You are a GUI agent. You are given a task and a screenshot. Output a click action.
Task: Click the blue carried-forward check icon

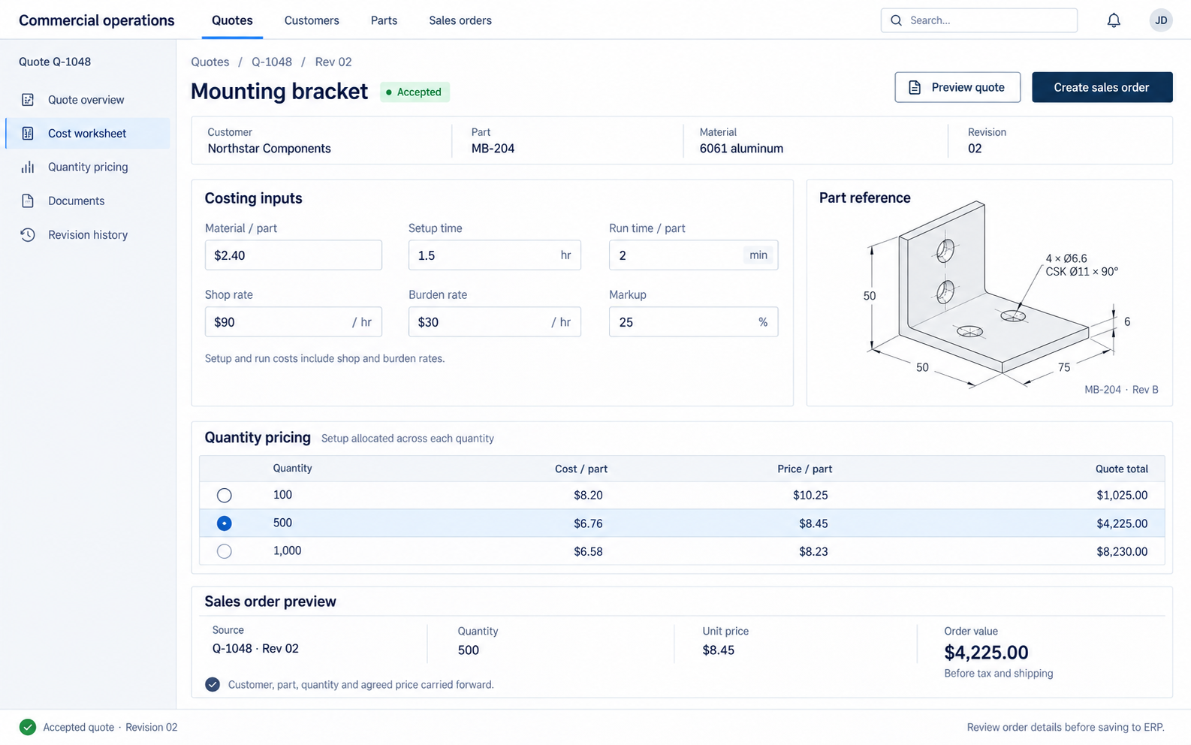click(x=213, y=684)
